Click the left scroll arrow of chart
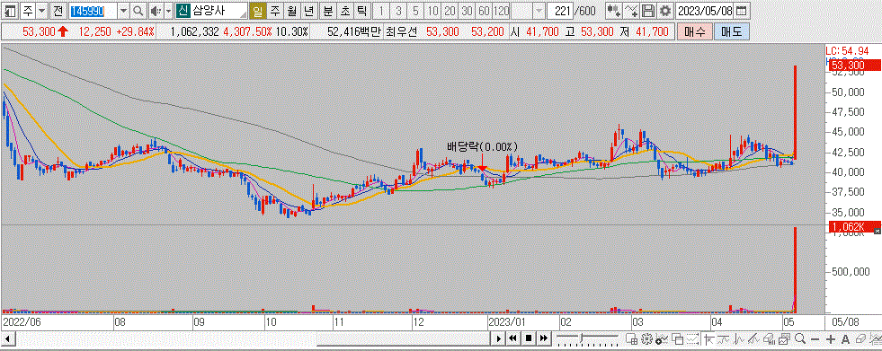This screenshot has width=882, height=351. pyautogui.click(x=8, y=338)
